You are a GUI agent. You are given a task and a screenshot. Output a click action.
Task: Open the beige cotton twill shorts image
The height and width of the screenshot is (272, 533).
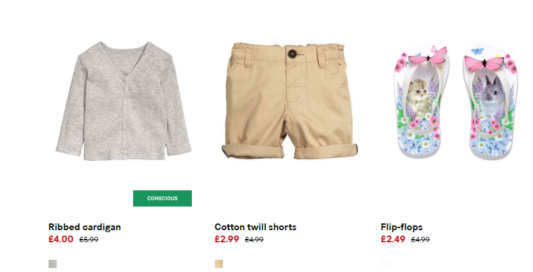click(290, 101)
